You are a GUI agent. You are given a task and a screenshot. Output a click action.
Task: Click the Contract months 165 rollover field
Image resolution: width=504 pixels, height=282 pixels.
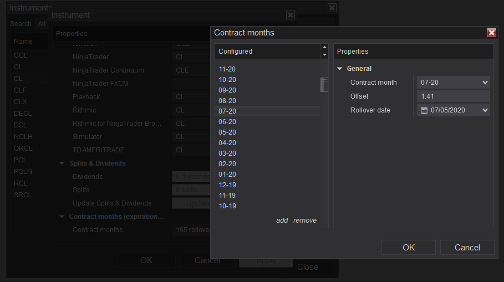[191, 230]
